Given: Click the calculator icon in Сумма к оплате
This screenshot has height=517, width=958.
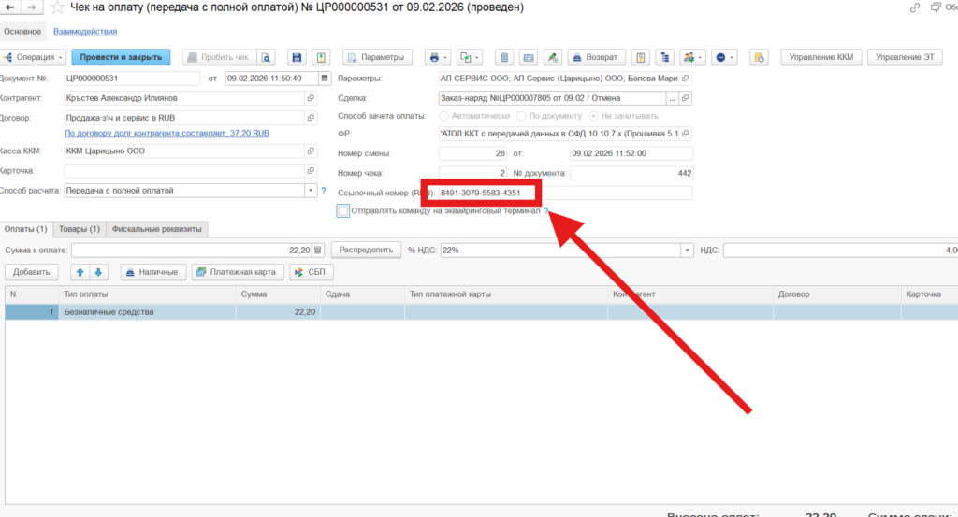Looking at the screenshot, I should point(318,251).
